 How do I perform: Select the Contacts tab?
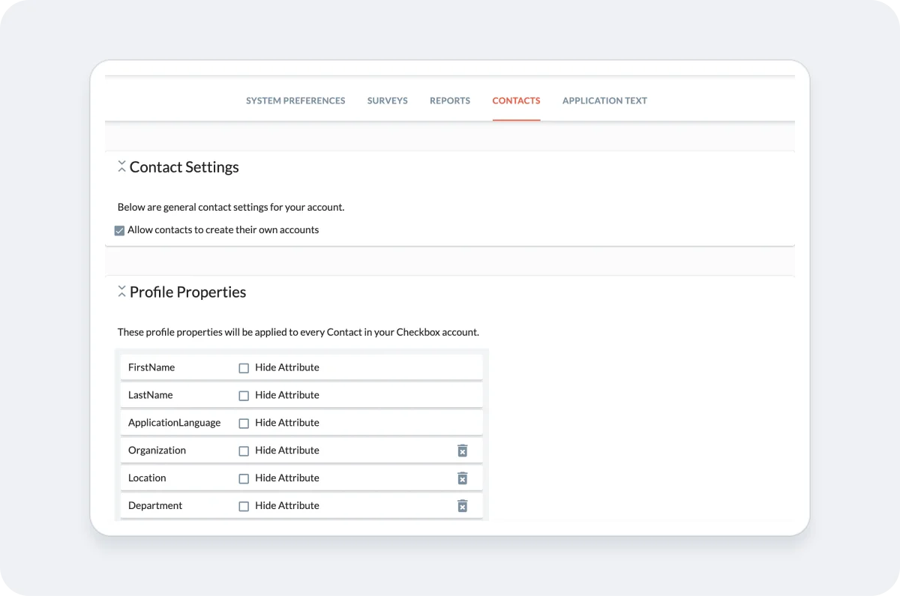click(516, 100)
